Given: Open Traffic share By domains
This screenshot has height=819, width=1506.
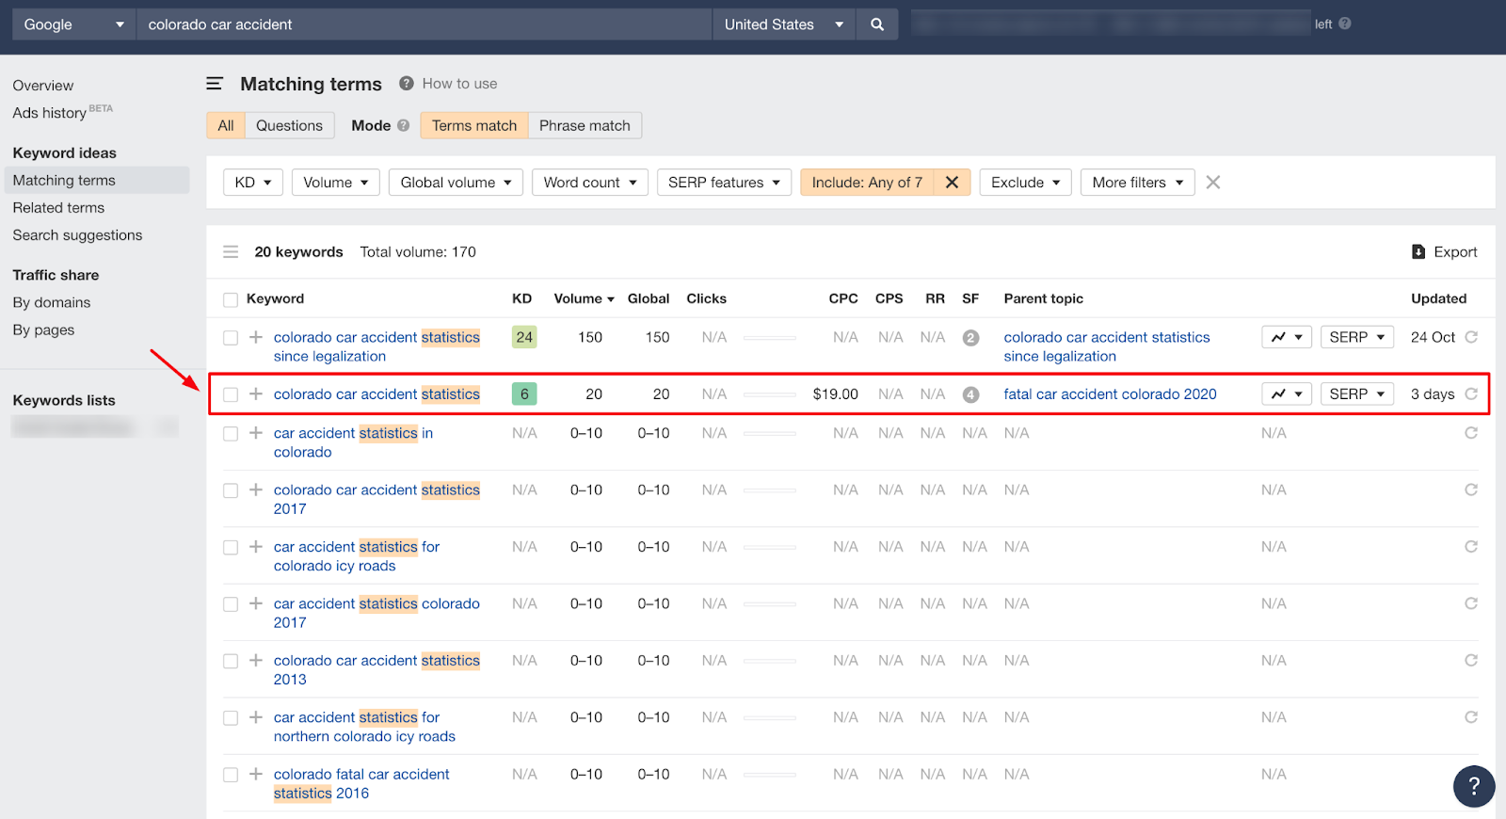Looking at the screenshot, I should point(52,302).
